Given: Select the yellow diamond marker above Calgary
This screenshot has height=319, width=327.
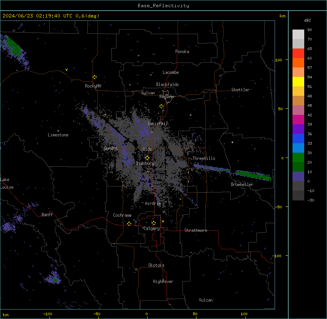Looking at the screenshot, I should 154,223.
